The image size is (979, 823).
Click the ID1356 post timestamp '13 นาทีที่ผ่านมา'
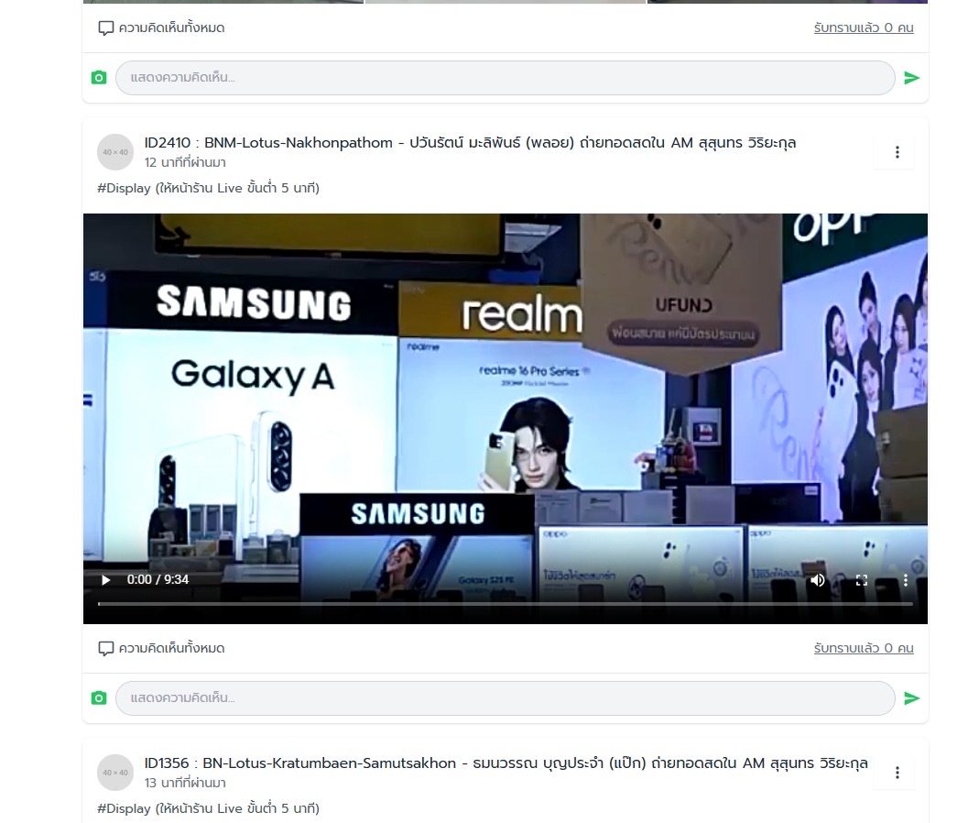[185, 783]
